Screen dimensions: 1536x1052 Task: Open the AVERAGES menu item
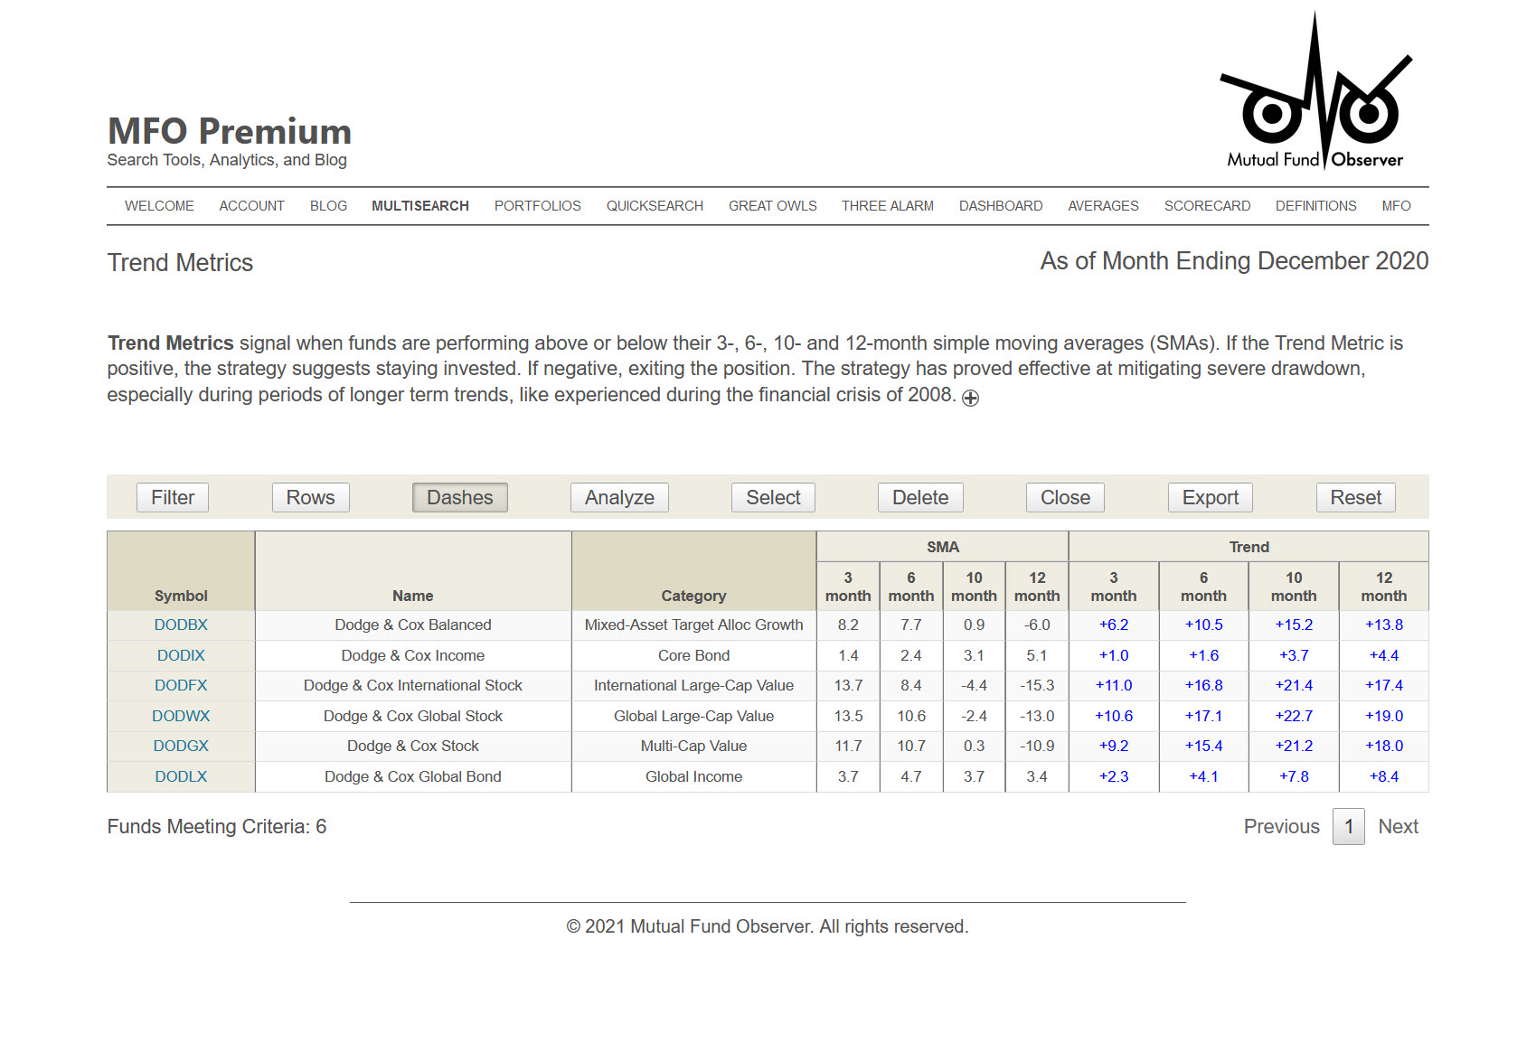1103,206
